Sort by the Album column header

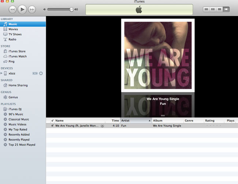168,121
